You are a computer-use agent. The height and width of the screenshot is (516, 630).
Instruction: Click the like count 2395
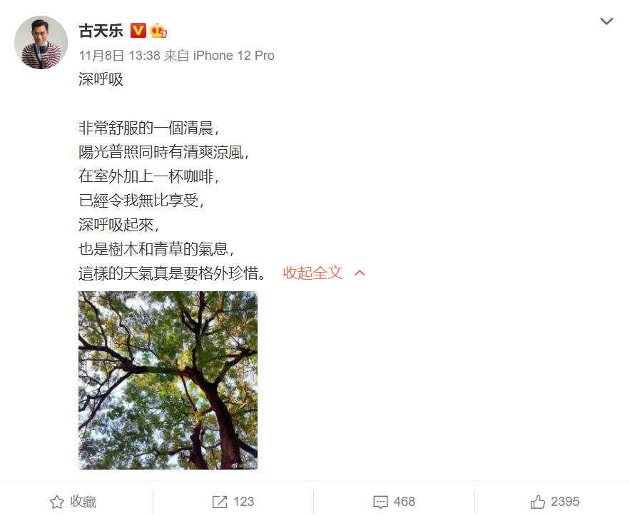click(565, 502)
